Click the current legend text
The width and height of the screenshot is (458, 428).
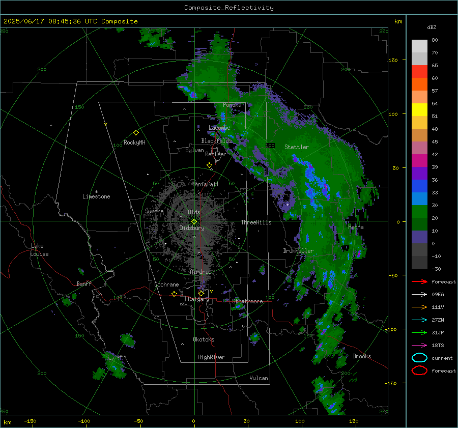point(442,358)
